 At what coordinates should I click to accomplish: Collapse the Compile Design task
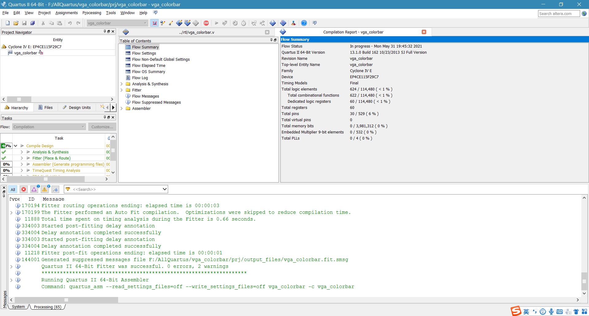coord(16,146)
